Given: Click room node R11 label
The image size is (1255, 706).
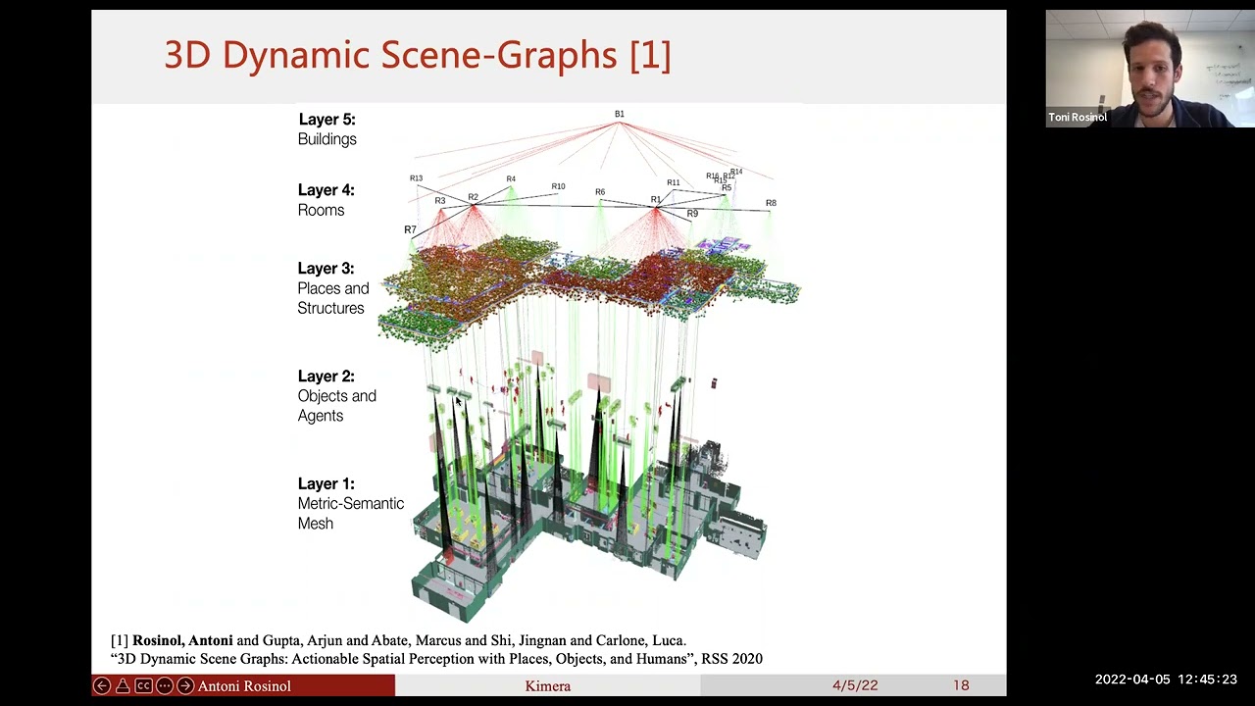Looking at the screenshot, I should (674, 182).
